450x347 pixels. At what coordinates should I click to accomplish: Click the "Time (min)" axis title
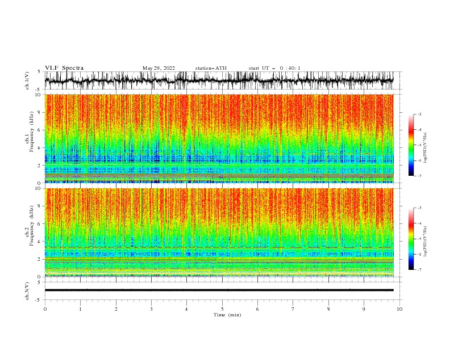pyautogui.click(x=227, y=315)
